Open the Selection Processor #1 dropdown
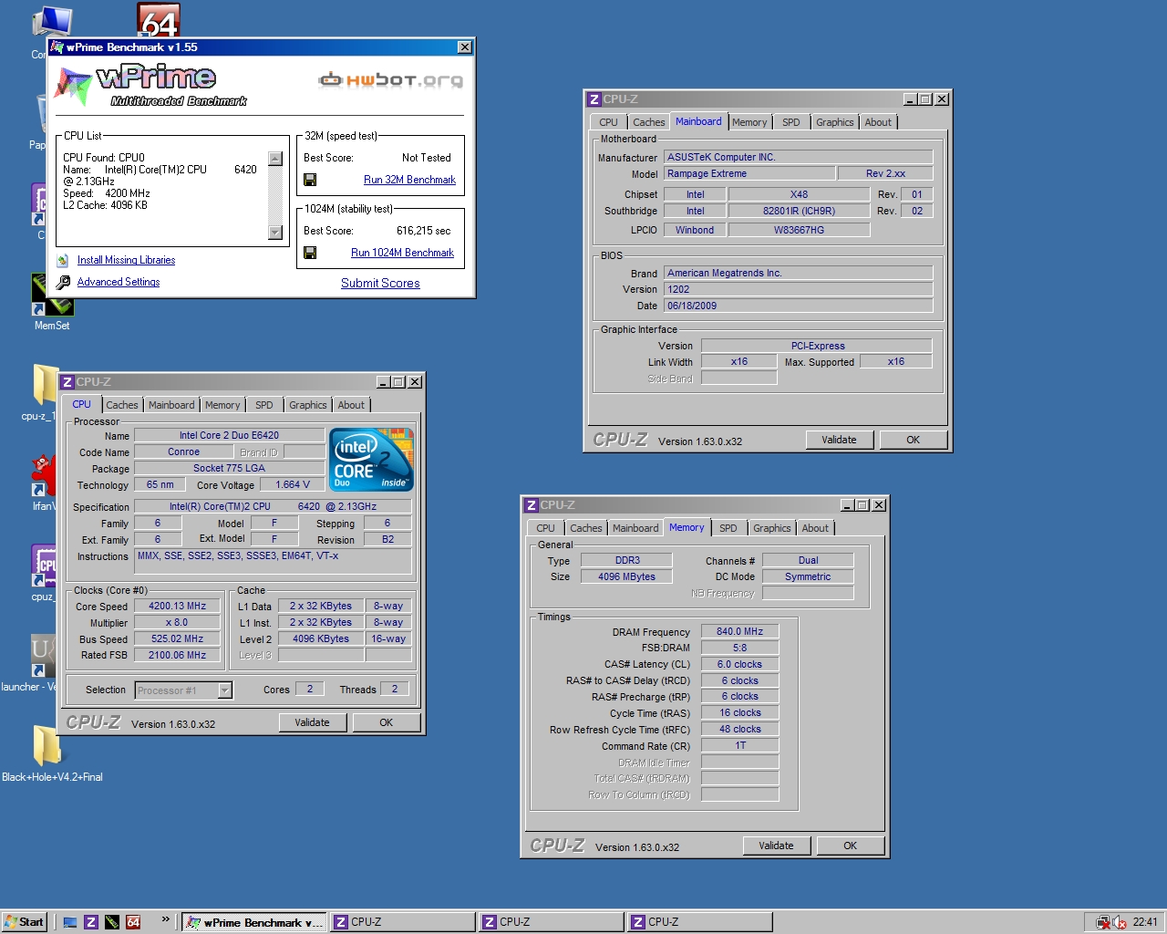Image resolution: width=1167 pixels, height=934 pixels. tap(224, 690)
